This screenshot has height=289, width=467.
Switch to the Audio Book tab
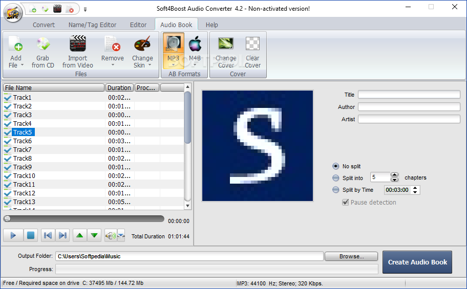[x=176, y=25]
